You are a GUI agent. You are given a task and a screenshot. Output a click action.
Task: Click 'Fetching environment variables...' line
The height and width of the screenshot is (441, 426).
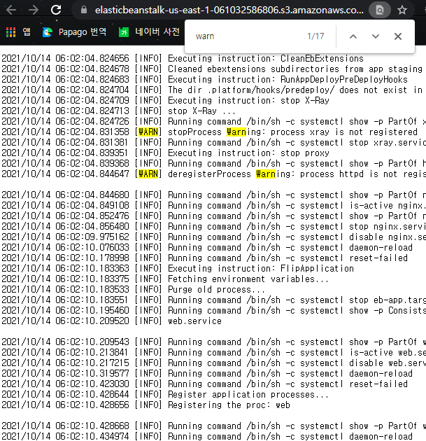(248, 279)
